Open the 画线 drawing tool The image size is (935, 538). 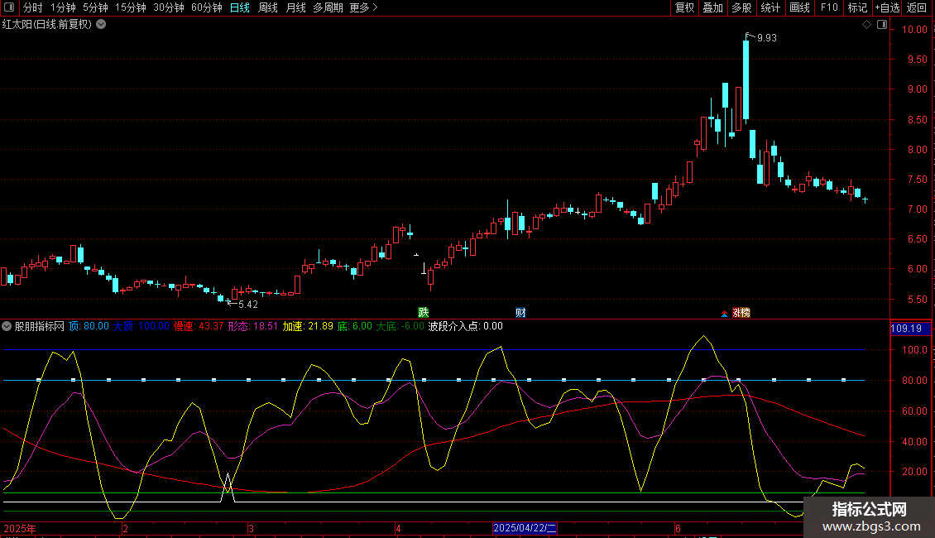pos(799,8)
